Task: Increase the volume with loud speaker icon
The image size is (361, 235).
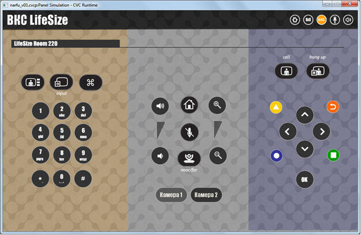Action: tap(160, 106)
